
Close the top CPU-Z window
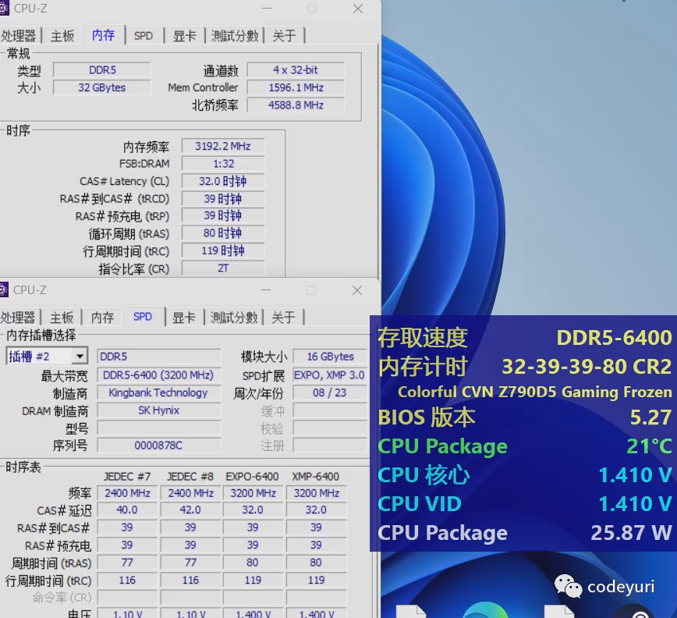pos(358,9)
